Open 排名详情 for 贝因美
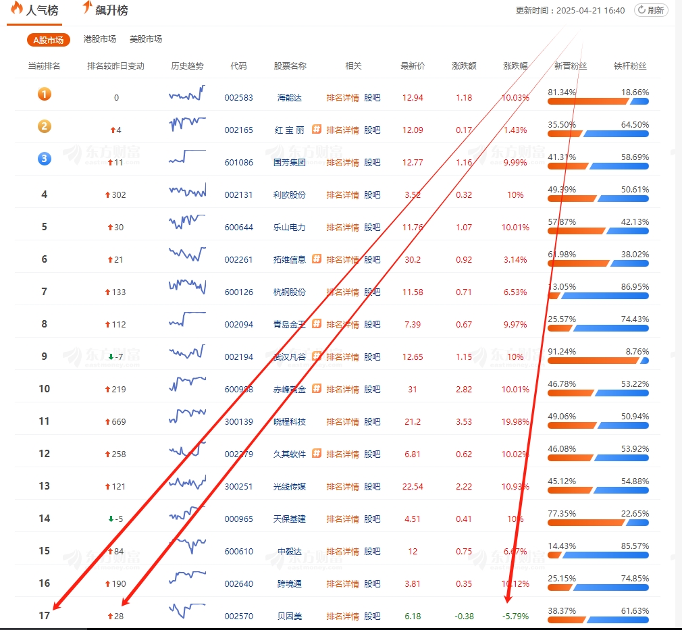The height and width of the screenshot is (630, 682). pos(343,616)
